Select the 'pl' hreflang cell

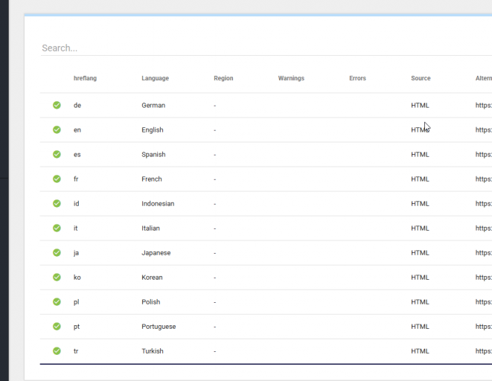[x=76, y=302]
